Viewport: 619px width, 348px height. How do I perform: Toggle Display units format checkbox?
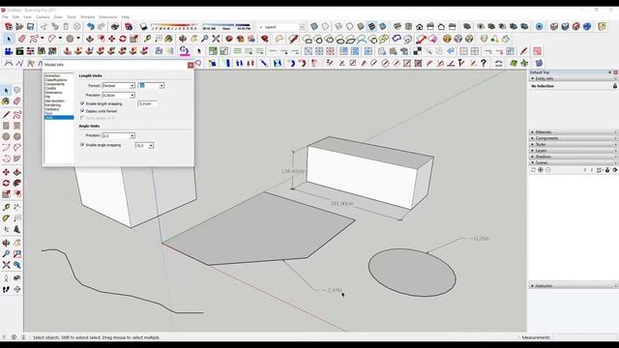(x=82, y=111)
